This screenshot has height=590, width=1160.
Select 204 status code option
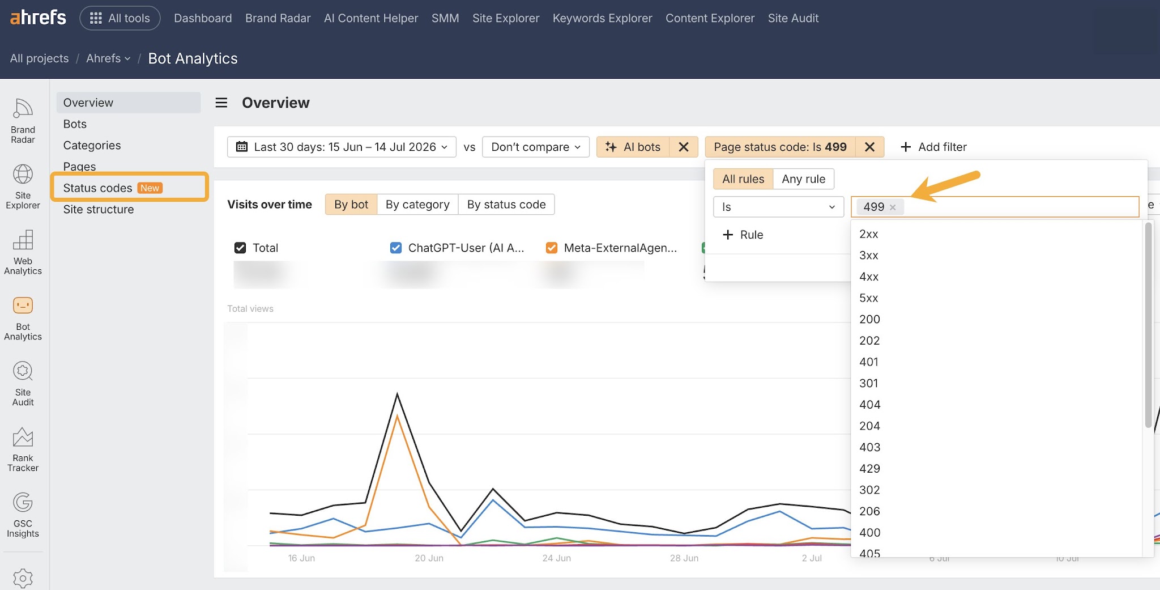869,426
